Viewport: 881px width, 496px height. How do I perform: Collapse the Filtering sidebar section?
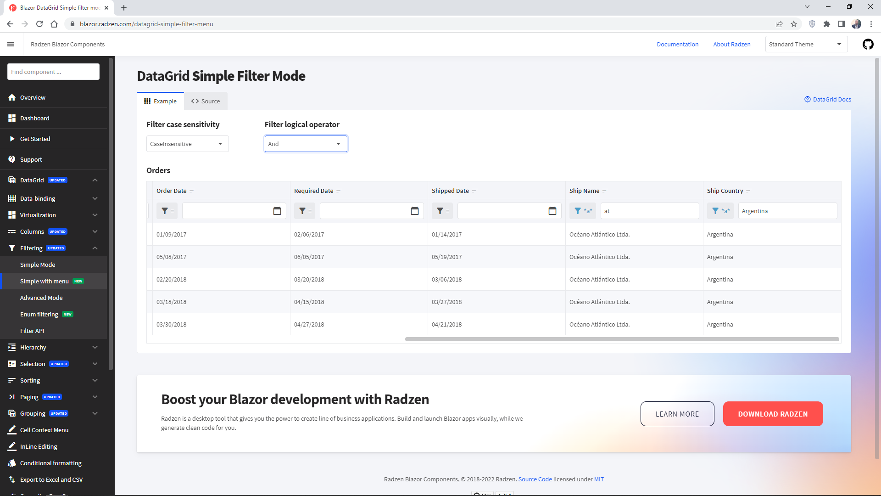[95, 248]
